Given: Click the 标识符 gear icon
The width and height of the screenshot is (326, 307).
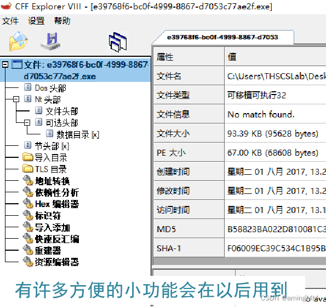Looking at the screenshot, I should [x=28, y=215].
